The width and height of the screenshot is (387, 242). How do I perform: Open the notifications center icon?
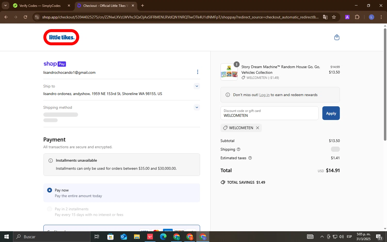tap(379, 237)
